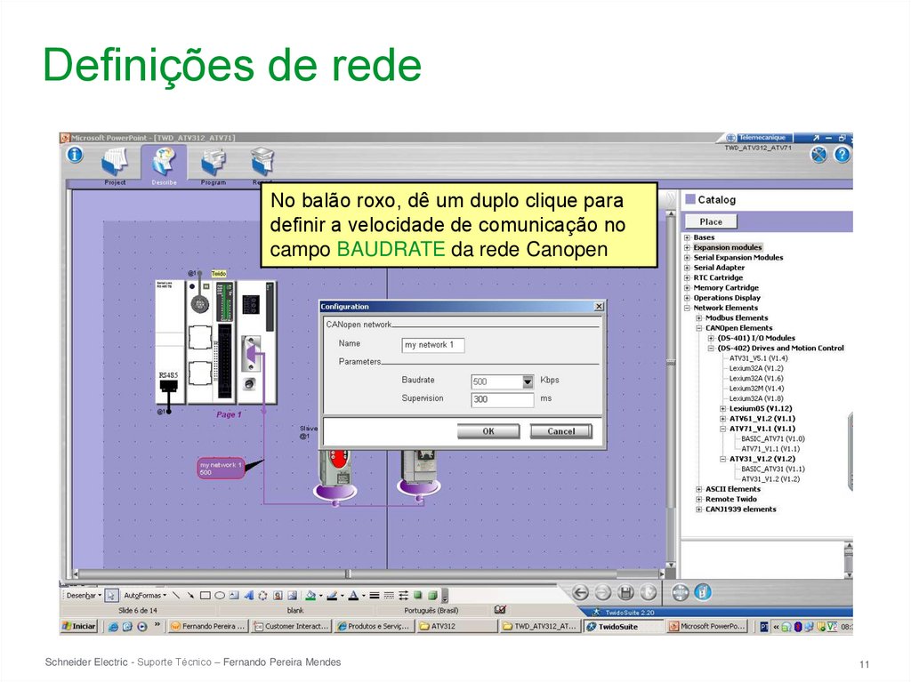Collapse the Network Elements node
911x682 pixels.
[x=688, y=308]
